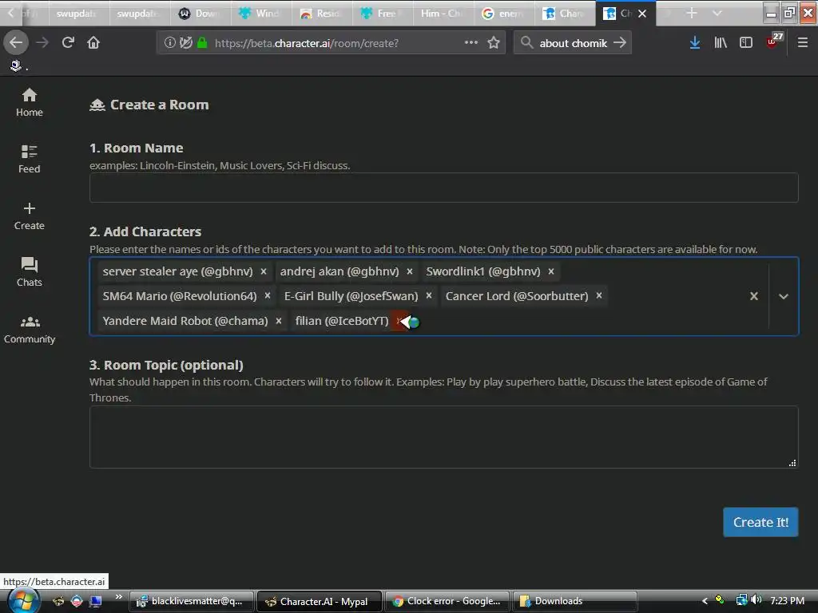818x613 pixels.
Task: Click the volume speaker tray icon
Action: click(756, 600)
